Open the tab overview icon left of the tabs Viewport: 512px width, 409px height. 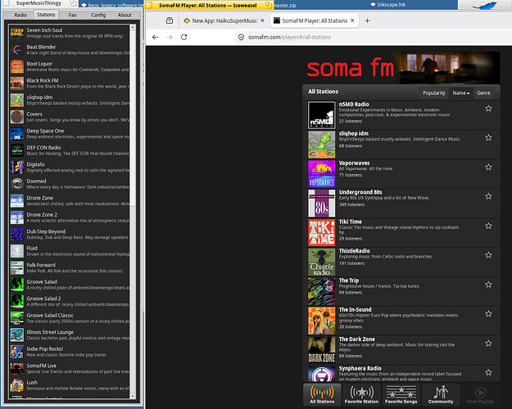point(170,20)
